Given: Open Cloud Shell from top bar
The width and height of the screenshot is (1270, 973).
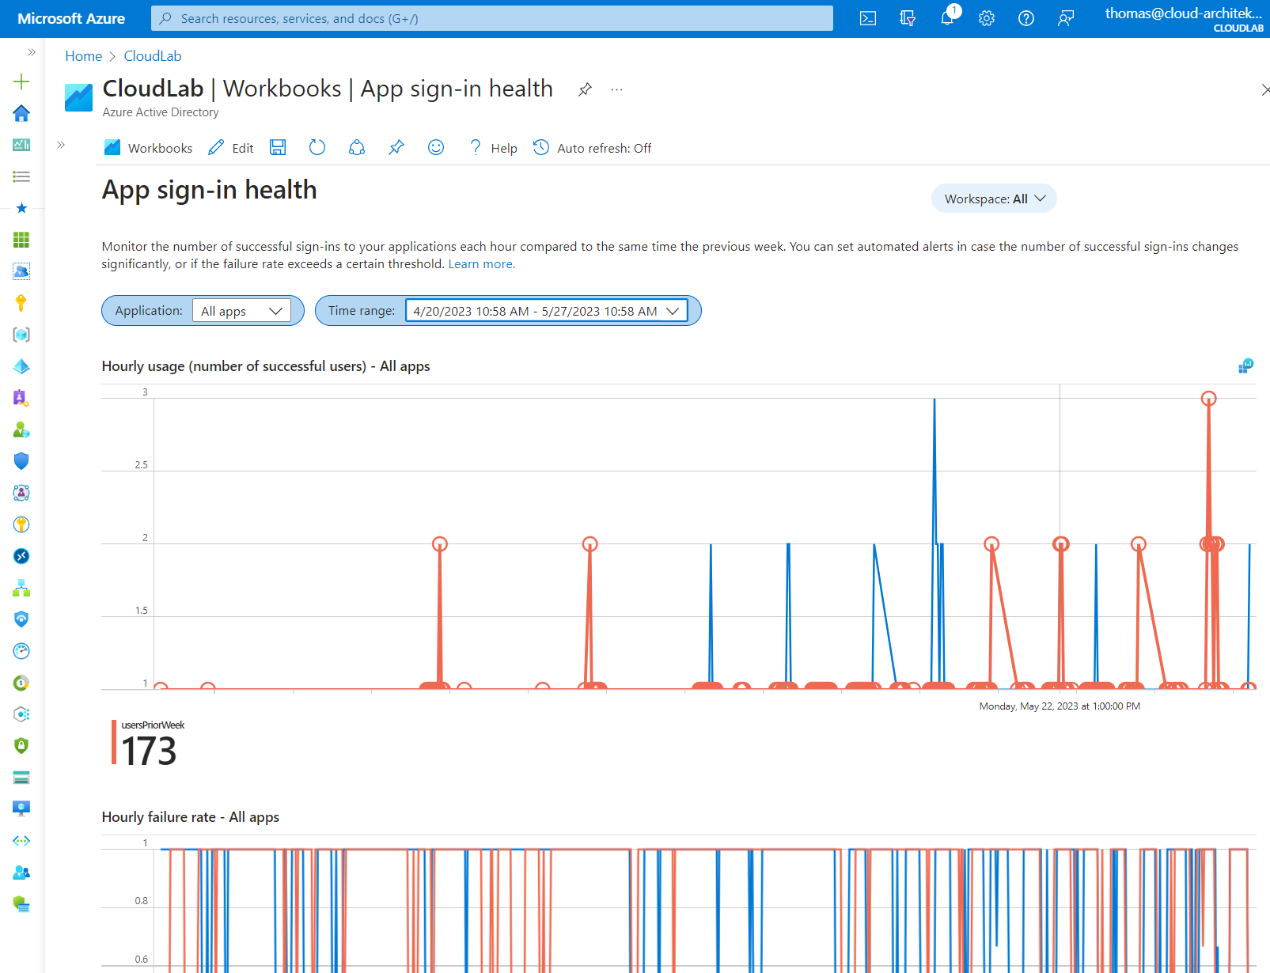Looking at the screenshot, I should coord(868,18).
